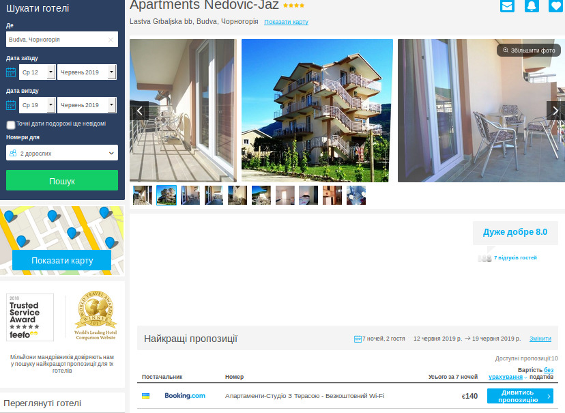
Task: Click Дивитись пропозицію for Booking.com
Action: (520, 396)
